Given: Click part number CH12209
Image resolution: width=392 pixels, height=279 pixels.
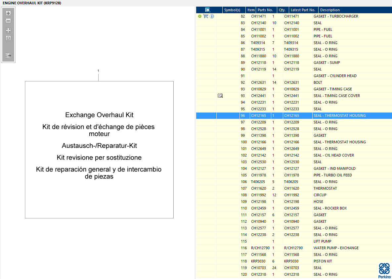Looking at the screenshot, I should click(x=258, y=122).
